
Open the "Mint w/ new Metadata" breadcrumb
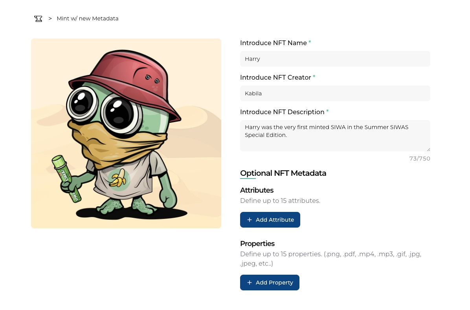click(x=87, y=18)
